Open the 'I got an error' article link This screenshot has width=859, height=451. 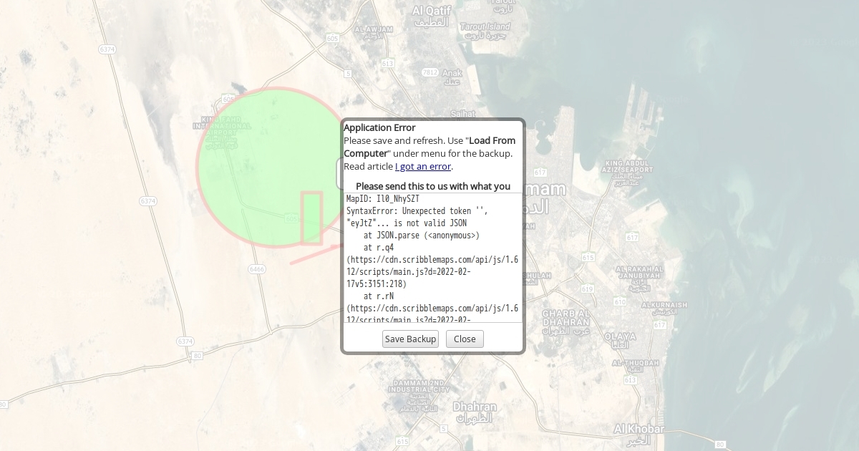(423, 166)
